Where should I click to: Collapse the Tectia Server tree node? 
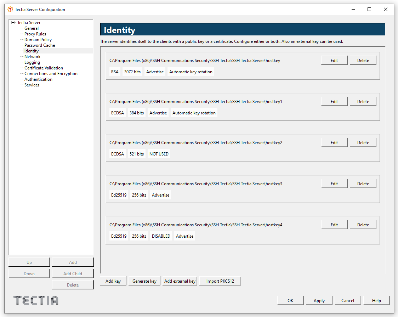pos(13,22)
